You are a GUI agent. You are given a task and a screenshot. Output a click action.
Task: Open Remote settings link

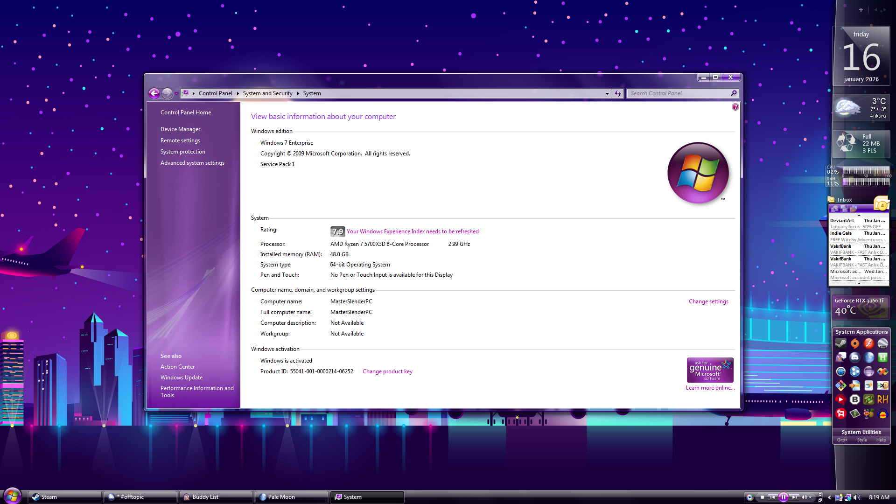click(180, 140)
